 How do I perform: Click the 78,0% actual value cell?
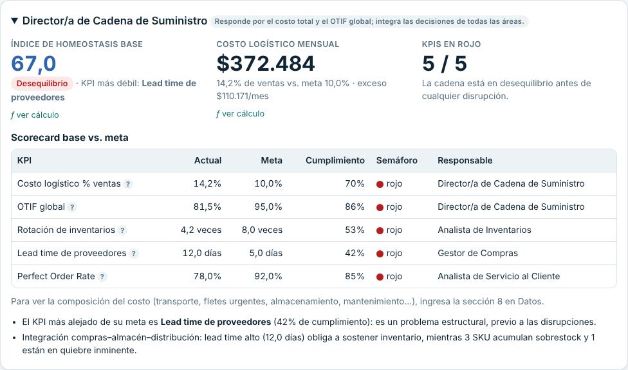tap(207, 276)
